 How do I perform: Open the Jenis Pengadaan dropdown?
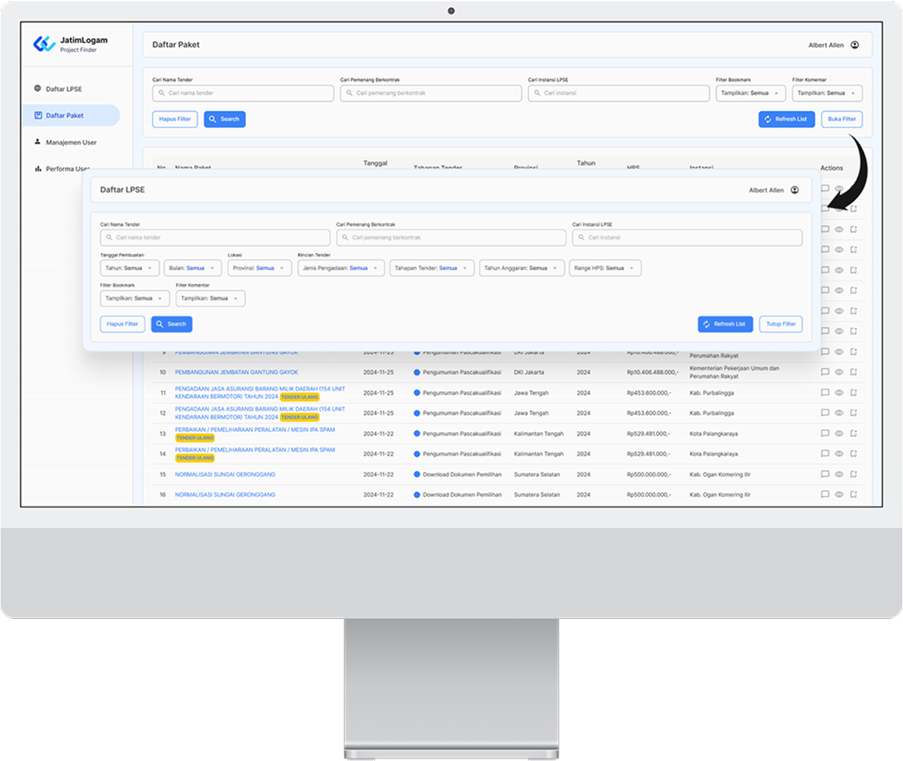[340, 268]
